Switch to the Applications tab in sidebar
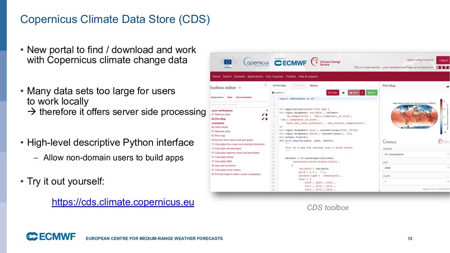 click(x=217, y=97)
